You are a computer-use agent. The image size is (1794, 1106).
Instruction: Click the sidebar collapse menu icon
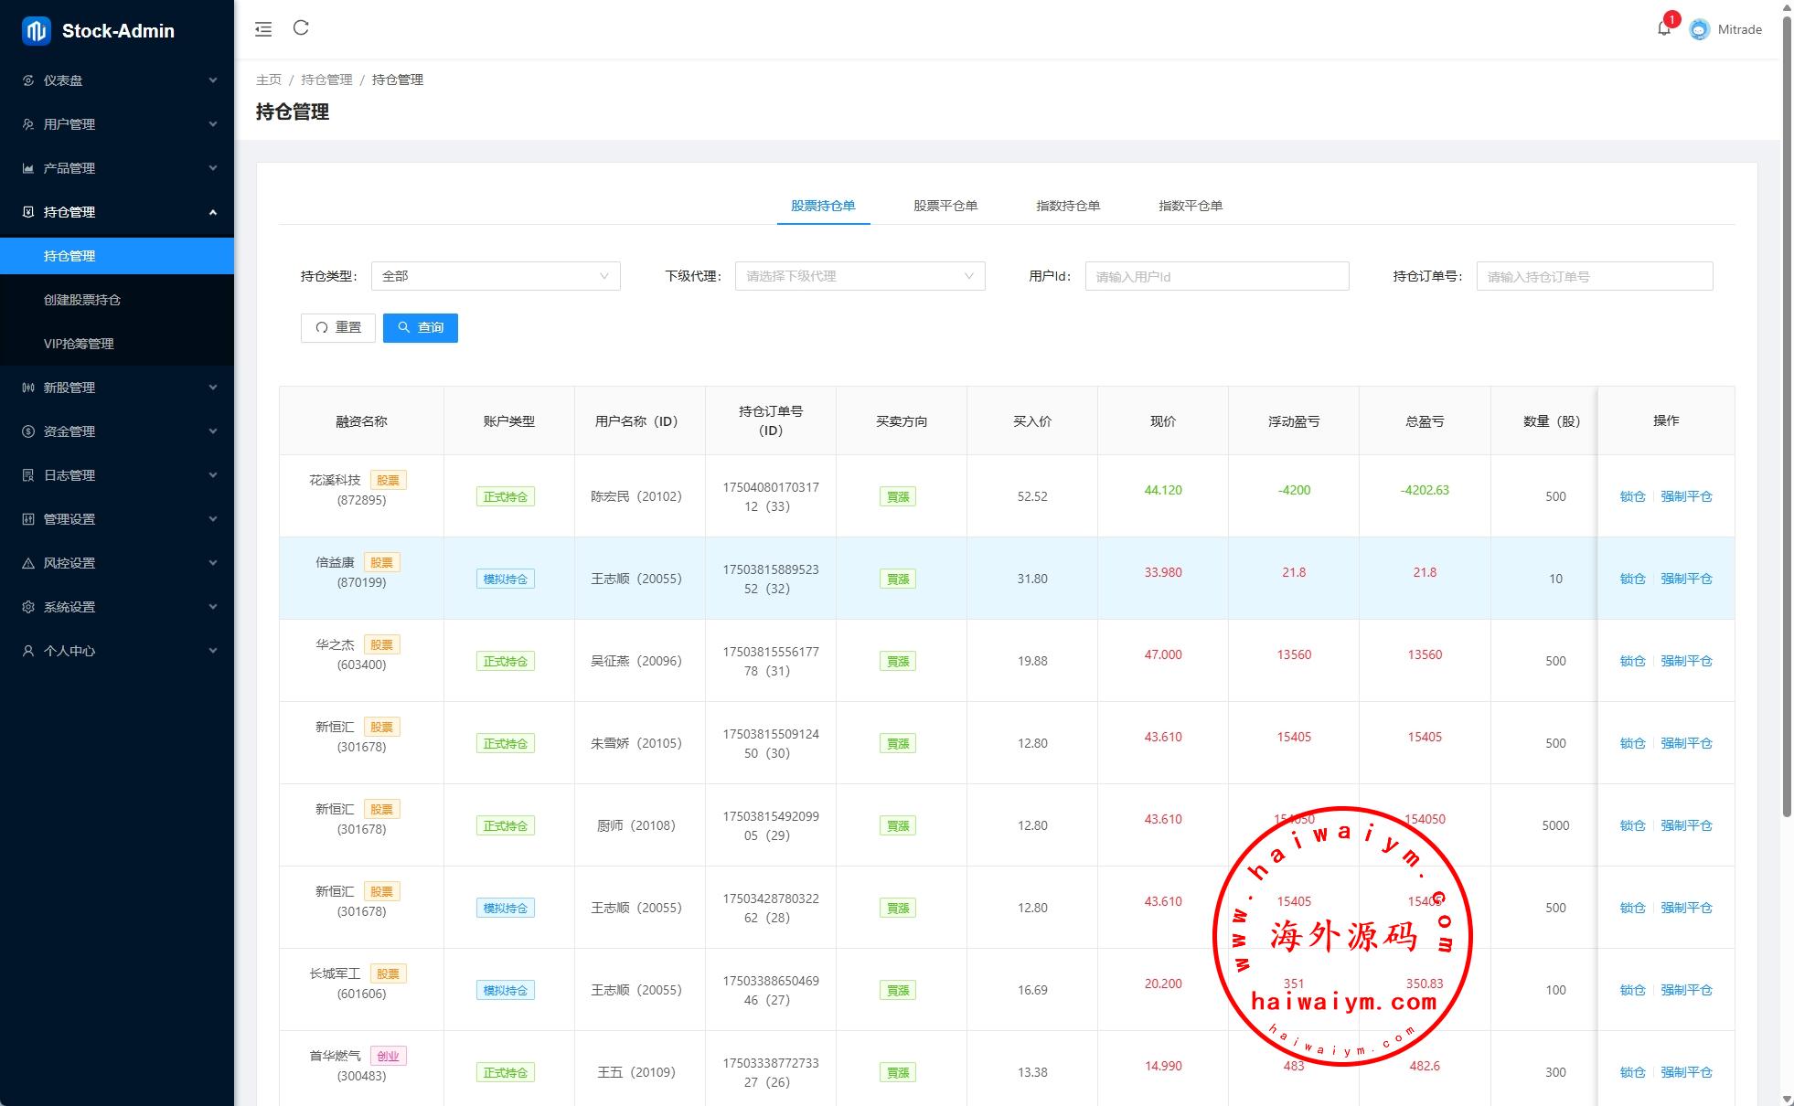click(x=263, y=29)
